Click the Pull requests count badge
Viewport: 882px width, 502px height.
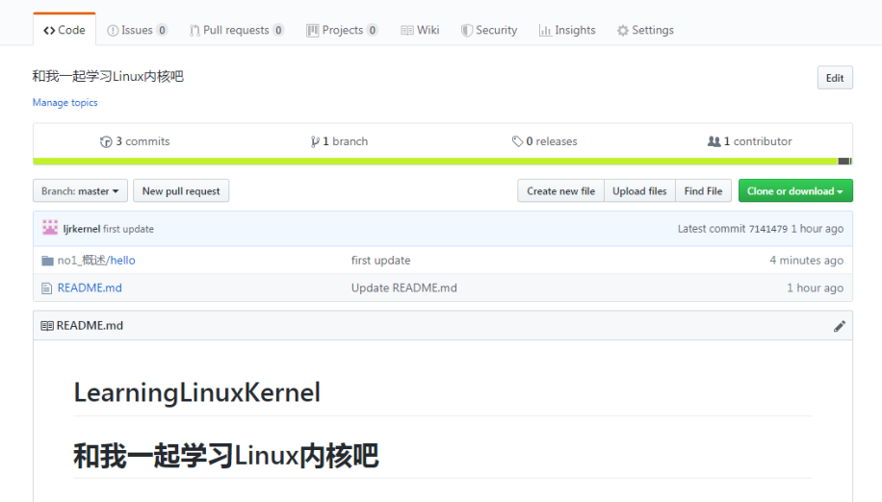[x=278, y=30]
